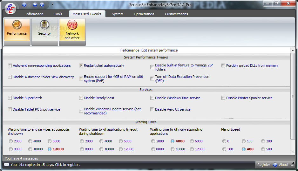Viewport: 298px width, 171px height.
Task: Select 2000 for end services wait time
Action: coord(11,141)
